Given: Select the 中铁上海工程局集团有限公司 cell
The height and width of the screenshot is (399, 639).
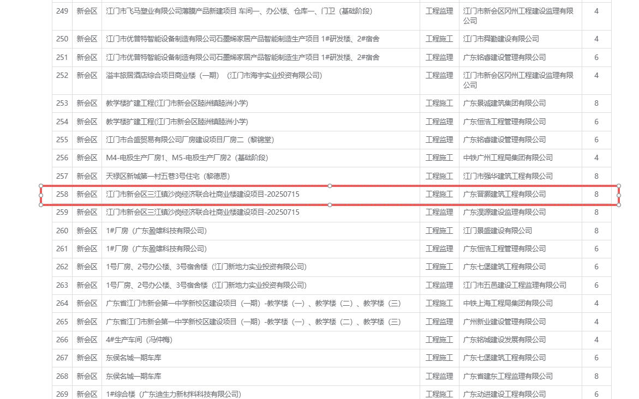Looking at the screenshot, I should coord(507,304).
